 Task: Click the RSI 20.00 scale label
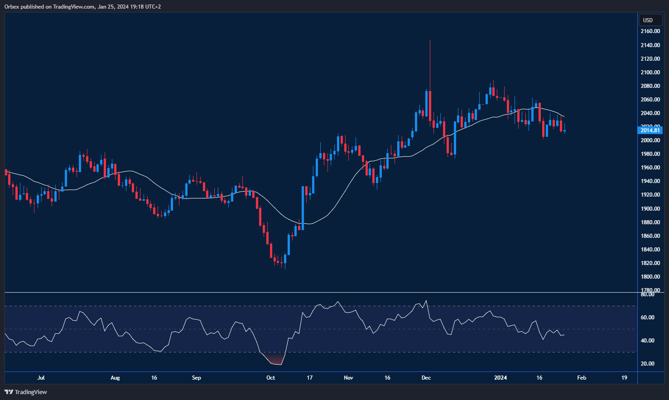pos(648,364)
